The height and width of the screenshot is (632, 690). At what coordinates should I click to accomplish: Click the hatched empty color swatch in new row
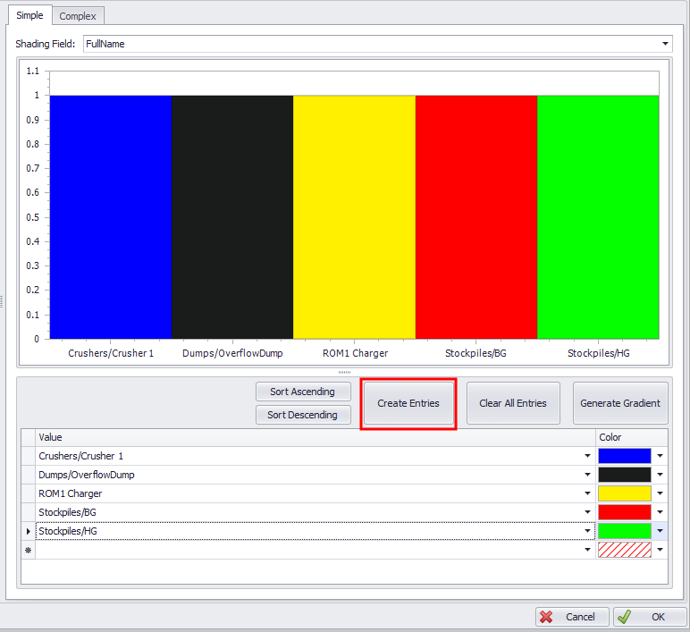tap(624, 551)
